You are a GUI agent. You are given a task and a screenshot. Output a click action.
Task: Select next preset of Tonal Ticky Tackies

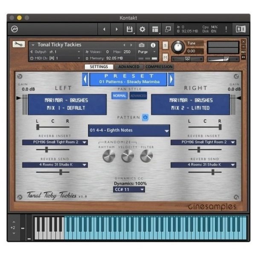[x=131, y=45]
